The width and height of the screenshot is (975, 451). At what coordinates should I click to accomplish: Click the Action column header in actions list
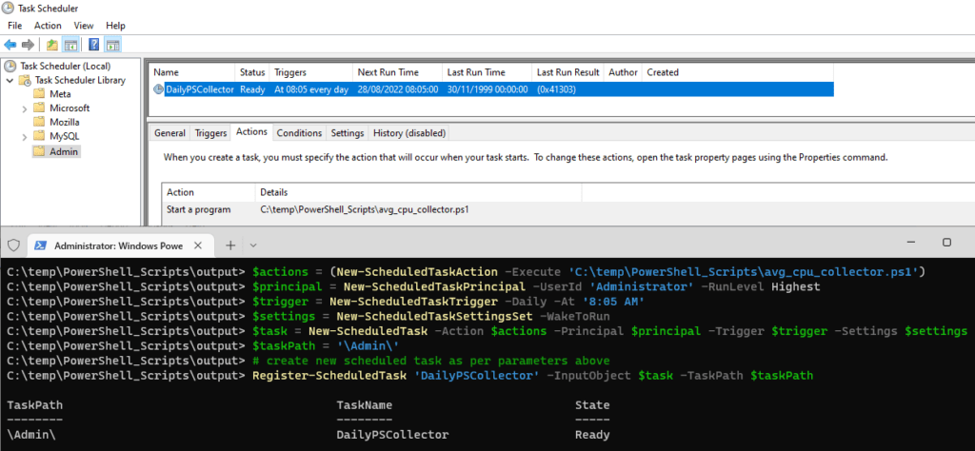209,192
